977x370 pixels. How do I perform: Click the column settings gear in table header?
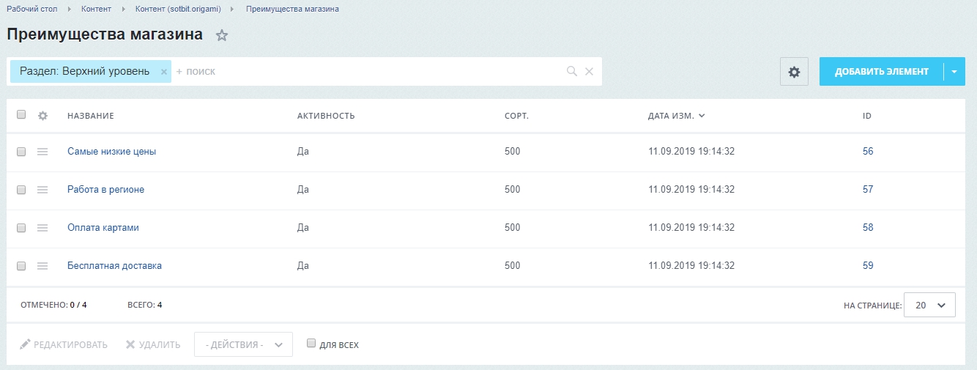click(42, 116)
